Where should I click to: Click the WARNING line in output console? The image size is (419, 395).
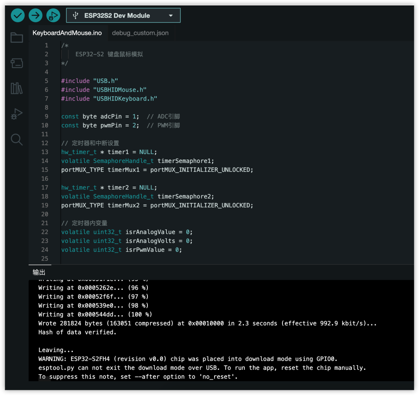pyautogui.click(x=188, y=359)
